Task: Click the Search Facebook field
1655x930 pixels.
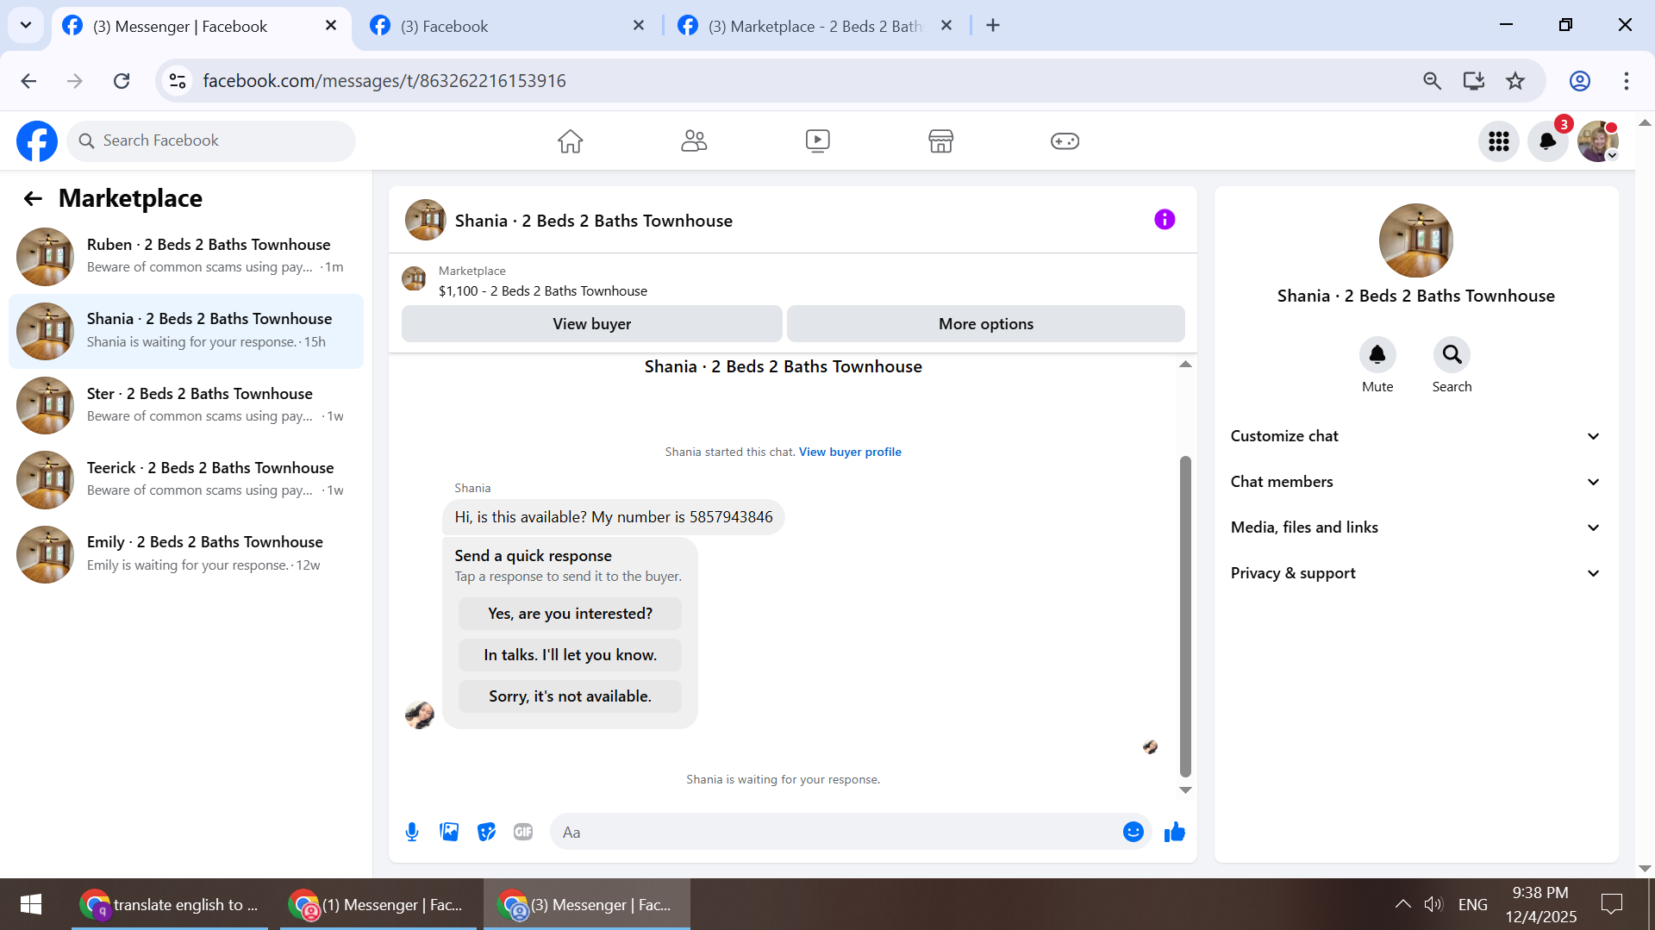Action: pos(211,140)
